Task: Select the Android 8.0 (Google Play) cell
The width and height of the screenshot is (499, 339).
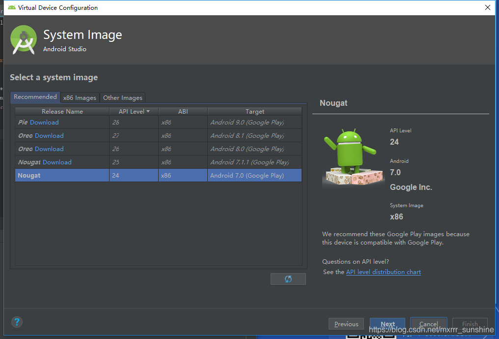Action: pyautogui.click(x=254, y=149)
